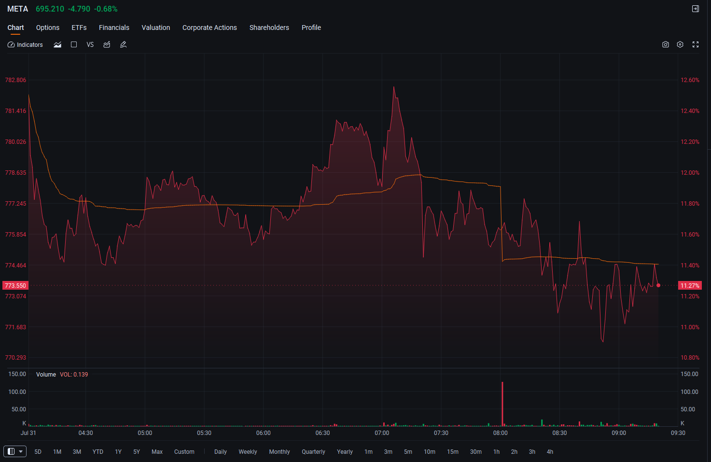Screen dimensions: 711x462
Task: Change the chart type using area-chart icon
Action: [57, 44]
